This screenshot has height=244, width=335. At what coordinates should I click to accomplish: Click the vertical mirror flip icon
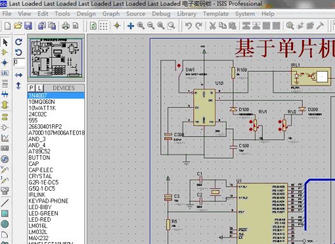(x=18, y=86)
